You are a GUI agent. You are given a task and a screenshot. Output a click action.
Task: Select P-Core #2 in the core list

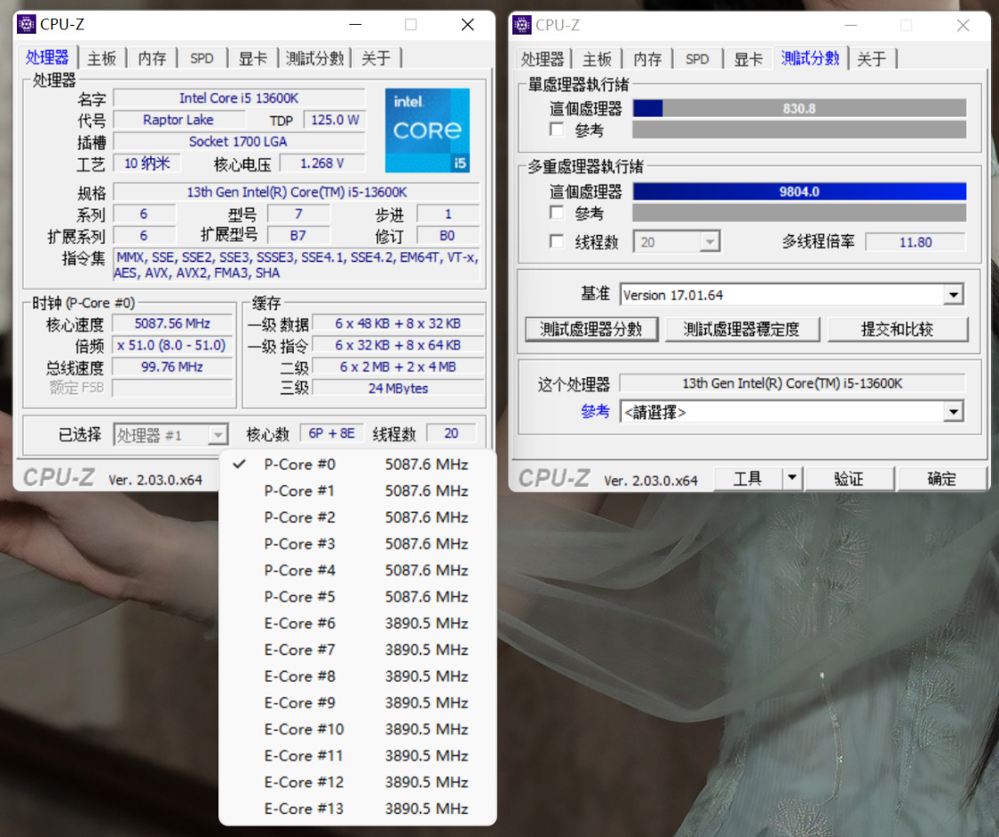coord(357,517)
